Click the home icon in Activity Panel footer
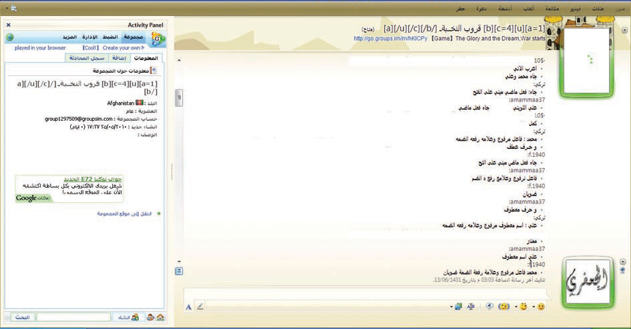Viewport: 631px width, 329px height. (160, 317)
